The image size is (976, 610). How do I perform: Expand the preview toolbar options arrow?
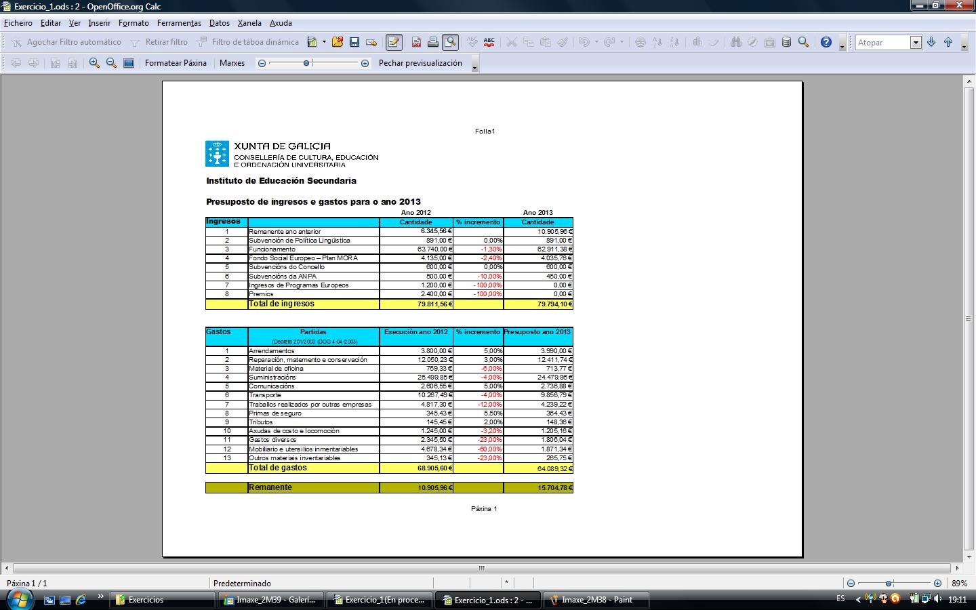[x=474, y=66]
